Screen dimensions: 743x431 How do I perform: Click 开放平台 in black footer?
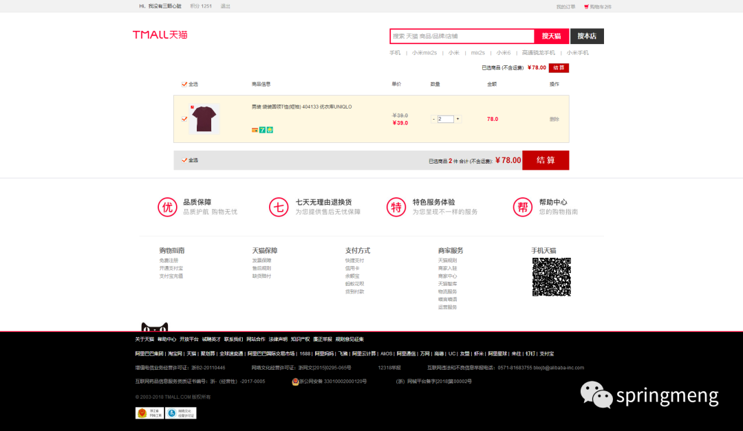[x=189, y=339]
